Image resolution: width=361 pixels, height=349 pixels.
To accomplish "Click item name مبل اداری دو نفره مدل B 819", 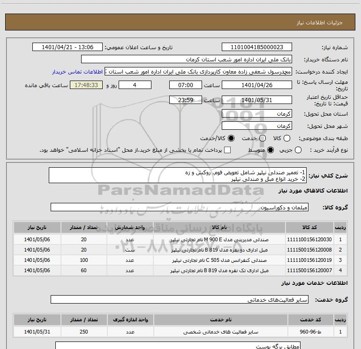I will (x=219, y=250).
